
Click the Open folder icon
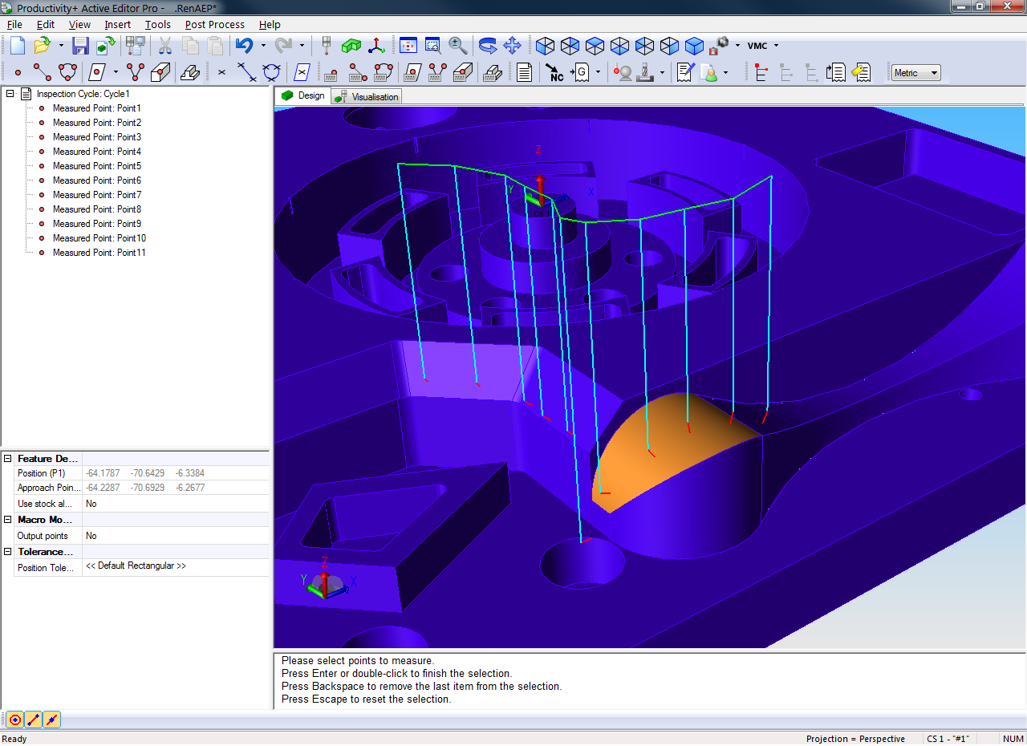43,46
